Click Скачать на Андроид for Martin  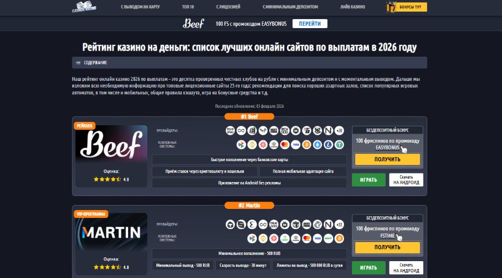point(406,268)
